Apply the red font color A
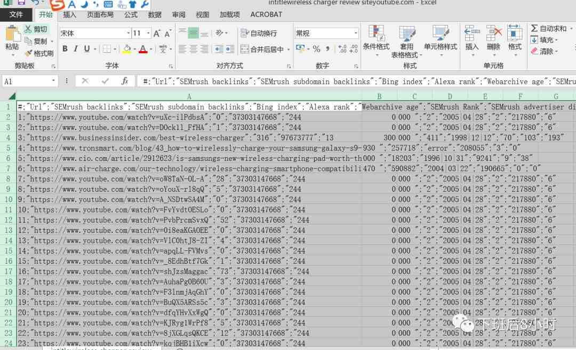Image resolution: width=576 pixels, height=350 pixels. point(143,49)
